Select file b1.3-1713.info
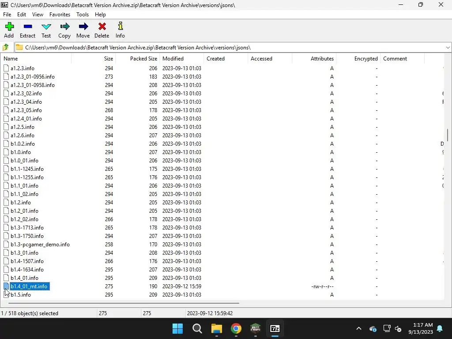452x339 pixels. 27,228
